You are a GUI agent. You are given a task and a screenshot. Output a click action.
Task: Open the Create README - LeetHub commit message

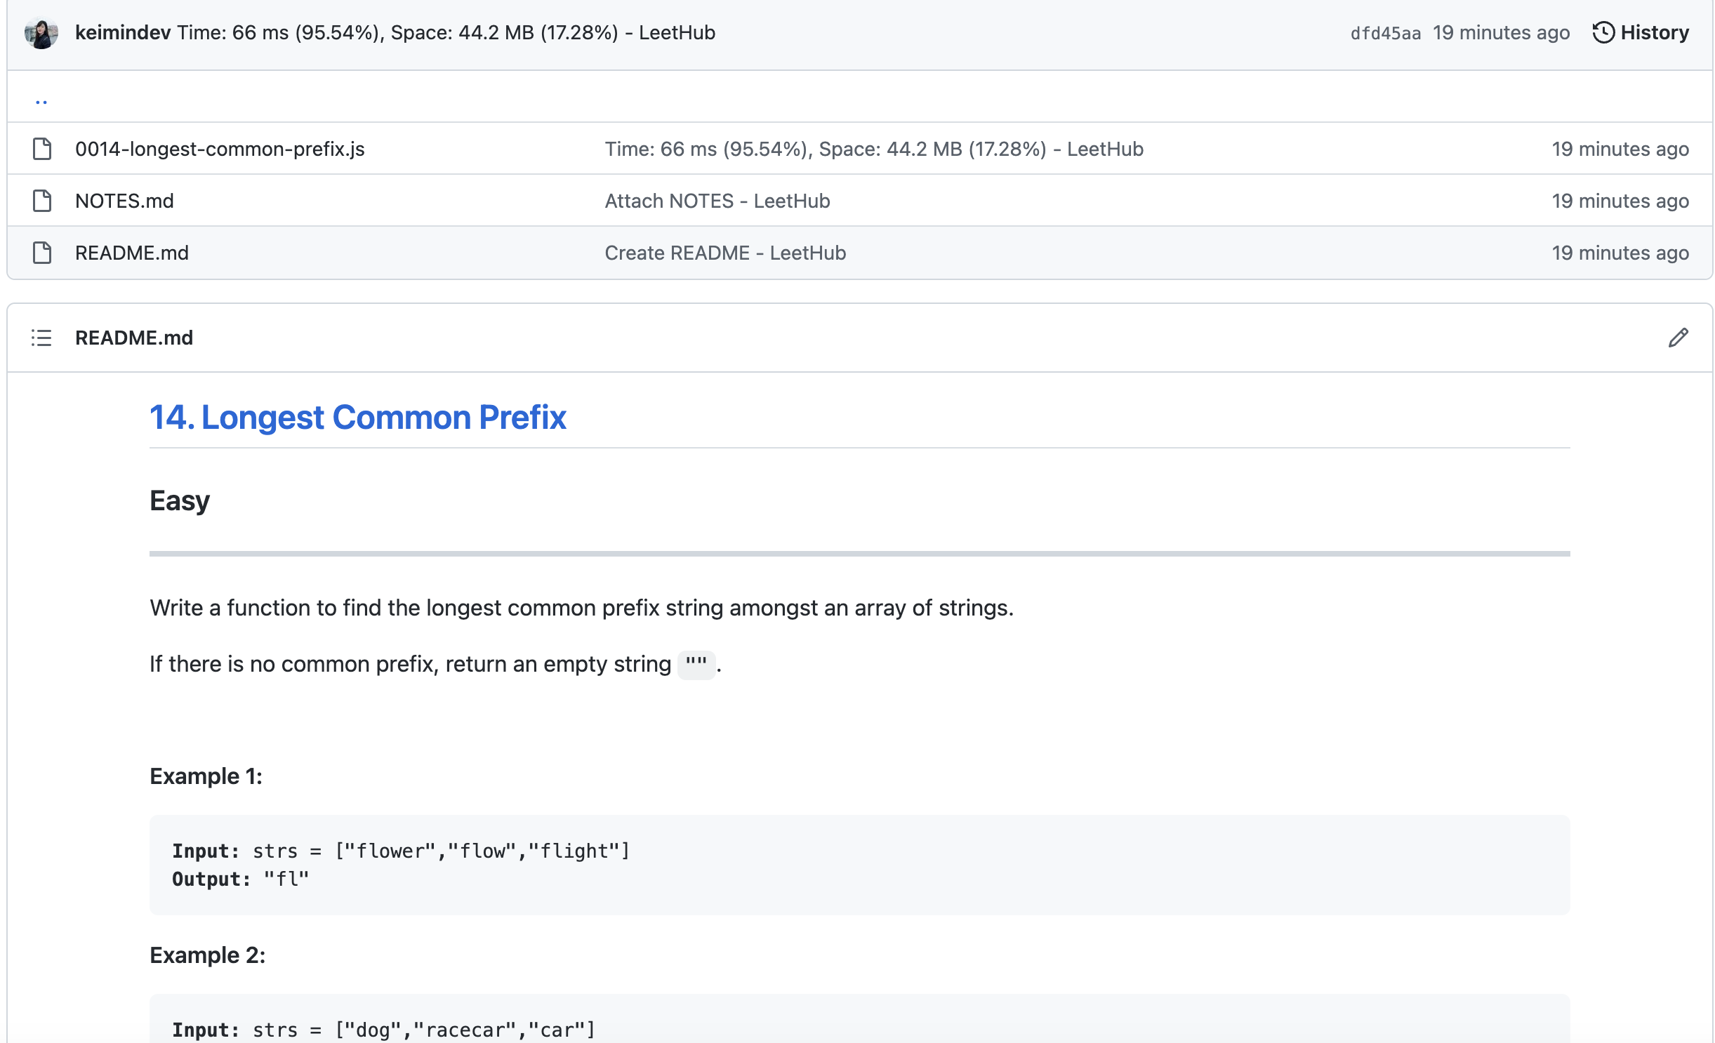(725, 253)
